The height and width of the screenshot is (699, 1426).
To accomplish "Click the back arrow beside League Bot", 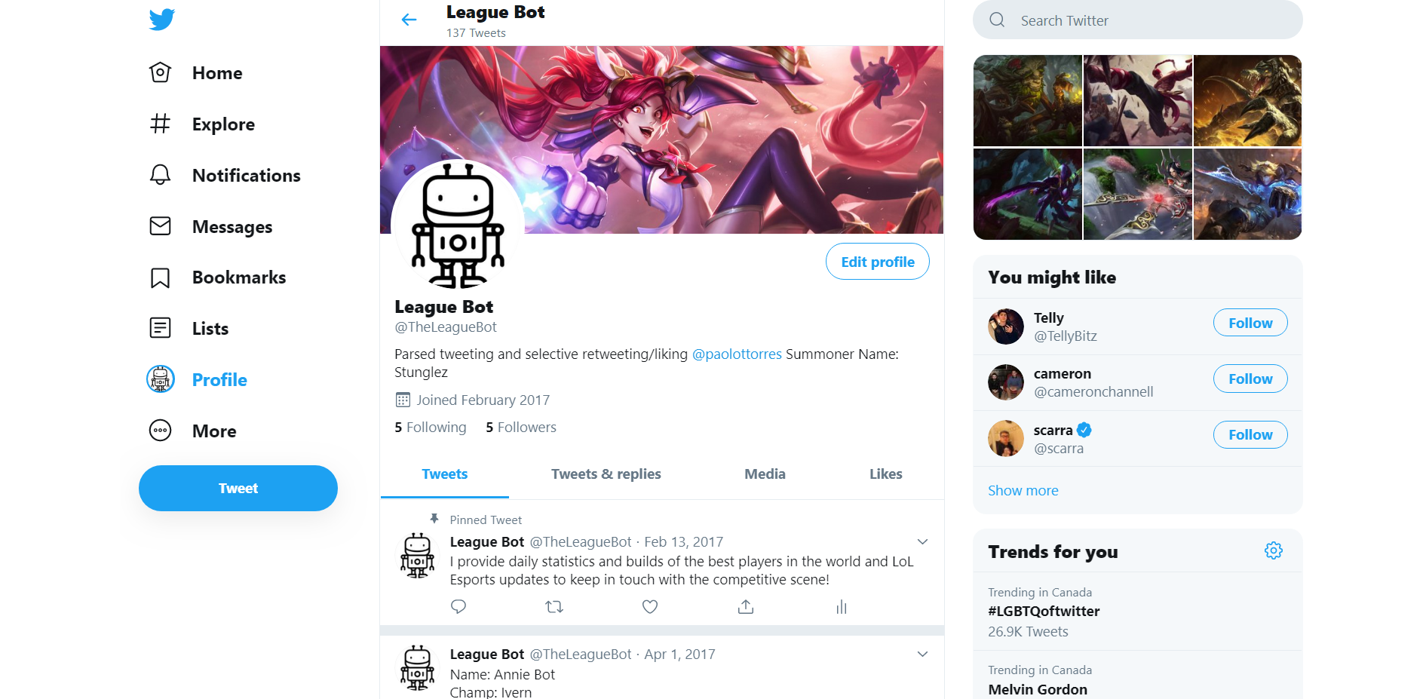I will pos(409,20).
